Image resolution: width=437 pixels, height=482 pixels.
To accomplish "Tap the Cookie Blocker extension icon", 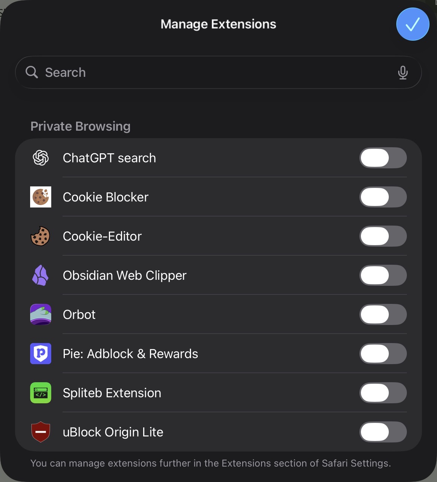I will [x=41, y=197].
